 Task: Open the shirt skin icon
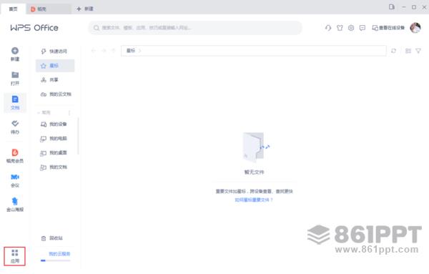pos(340,28)
